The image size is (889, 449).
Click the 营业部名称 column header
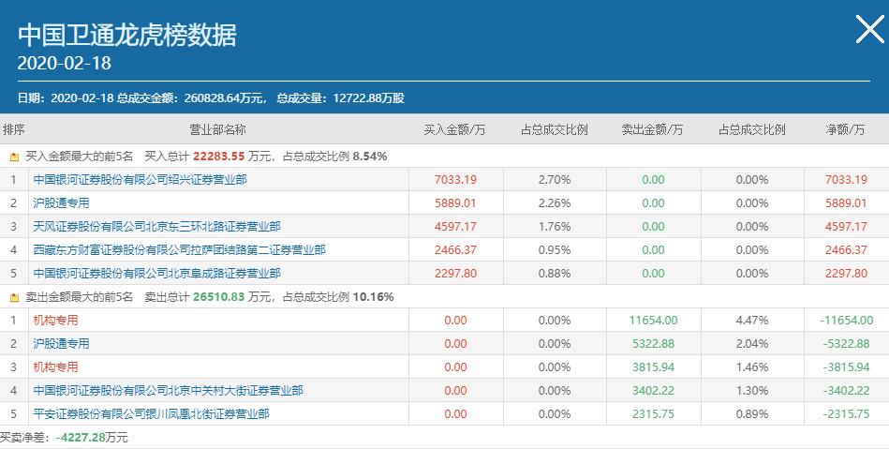click(217, 129)
